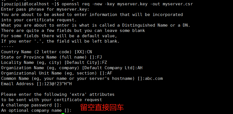Click the optional company name prompt

(36, 110)
